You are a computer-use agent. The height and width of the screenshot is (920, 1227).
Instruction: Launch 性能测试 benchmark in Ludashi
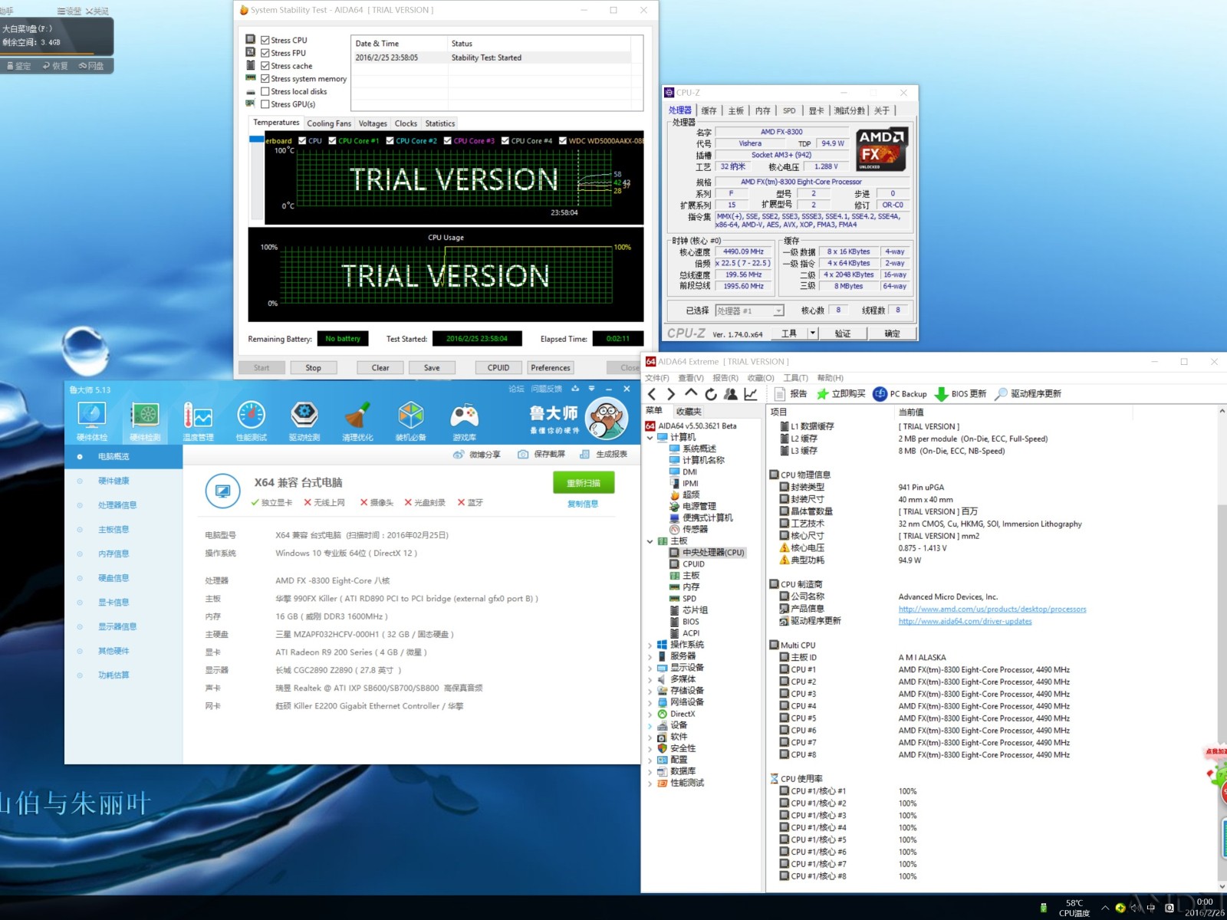(251, 421)
